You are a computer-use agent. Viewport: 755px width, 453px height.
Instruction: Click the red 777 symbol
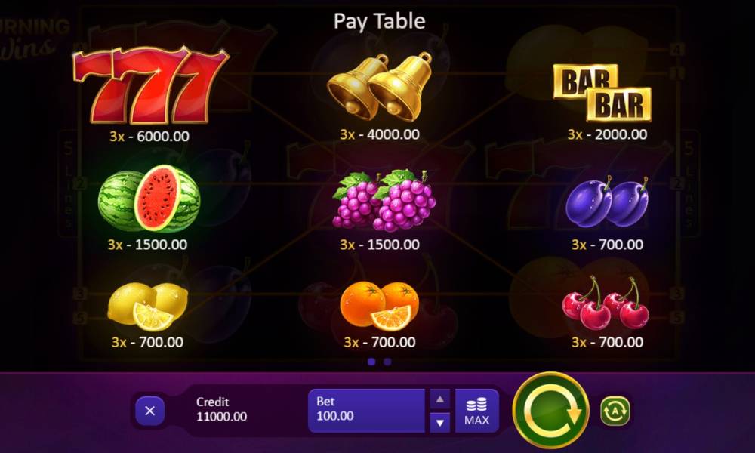[151, 85]
